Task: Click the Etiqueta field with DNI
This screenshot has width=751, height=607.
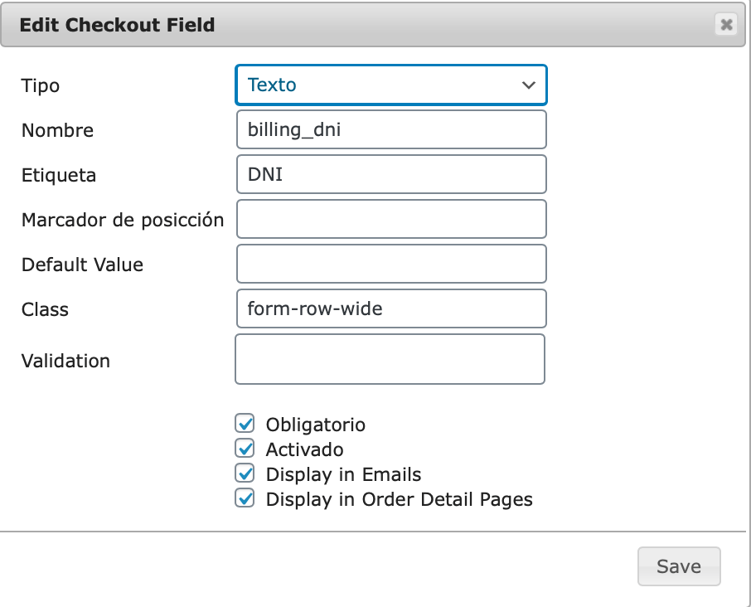Action: 391,174
